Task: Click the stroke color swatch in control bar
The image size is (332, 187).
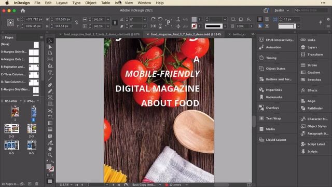Action: (x=194, y=26)
